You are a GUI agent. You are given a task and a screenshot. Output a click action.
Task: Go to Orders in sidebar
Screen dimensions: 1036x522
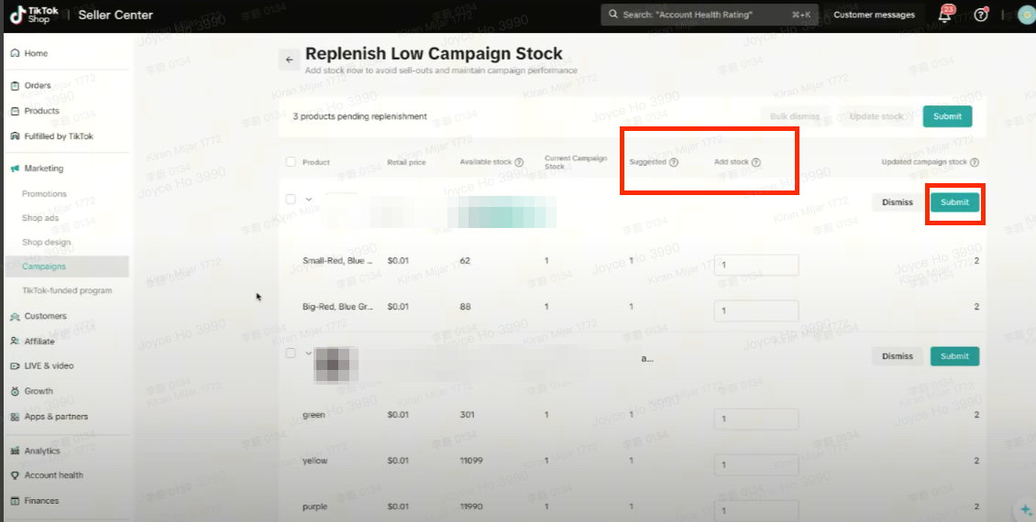(x=38, y=85)
